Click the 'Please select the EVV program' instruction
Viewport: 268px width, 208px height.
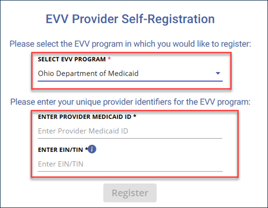[130, 44]
